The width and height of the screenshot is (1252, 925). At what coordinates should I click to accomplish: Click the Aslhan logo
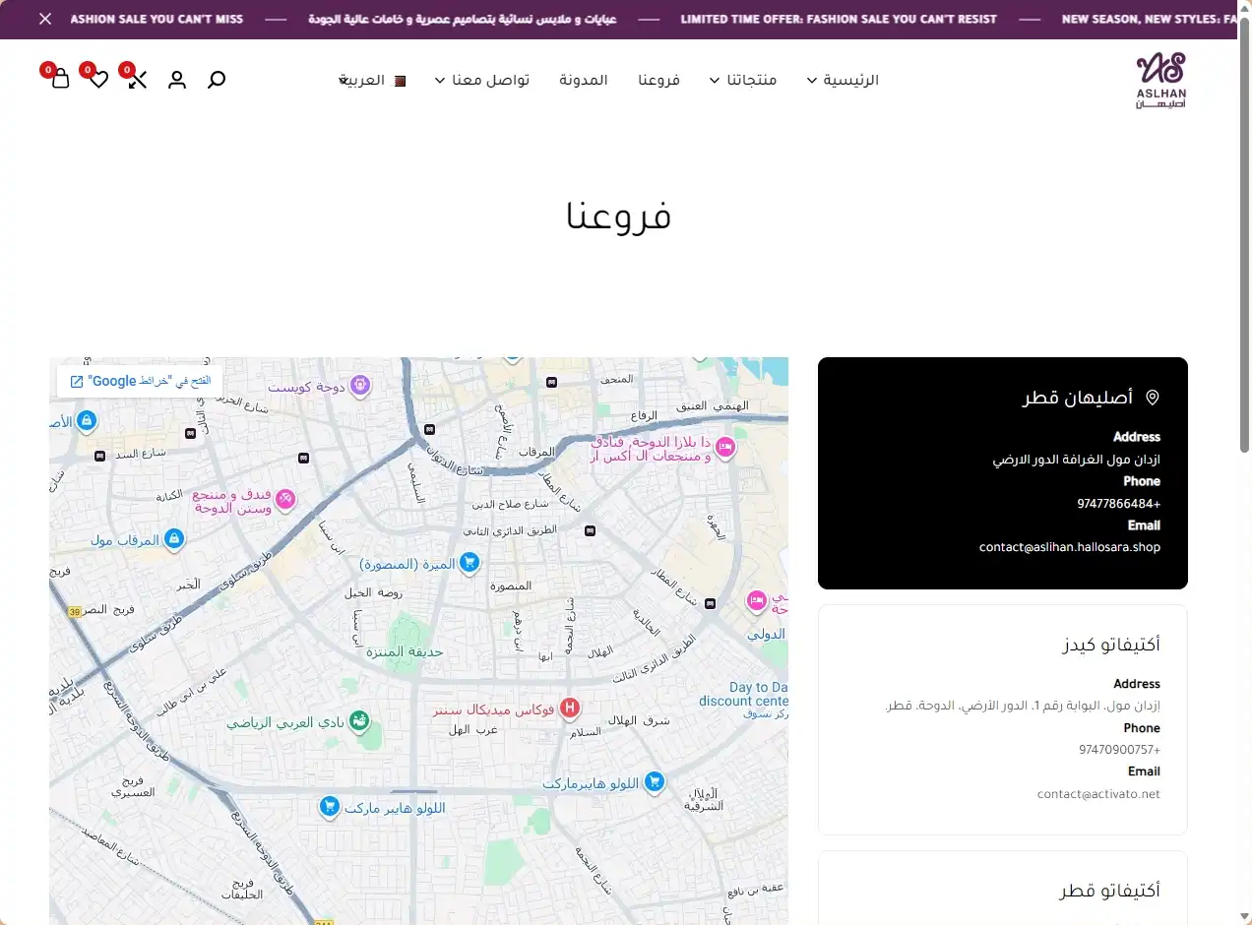(1160, 81)
